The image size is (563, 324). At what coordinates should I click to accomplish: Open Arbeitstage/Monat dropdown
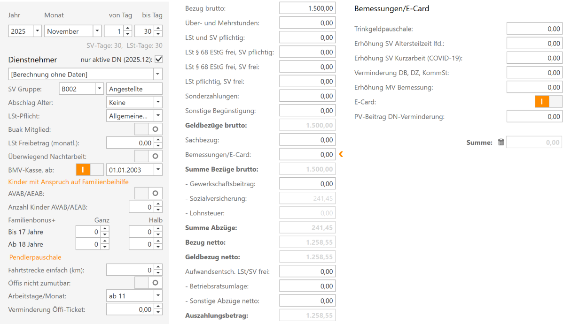click(157, 296)
